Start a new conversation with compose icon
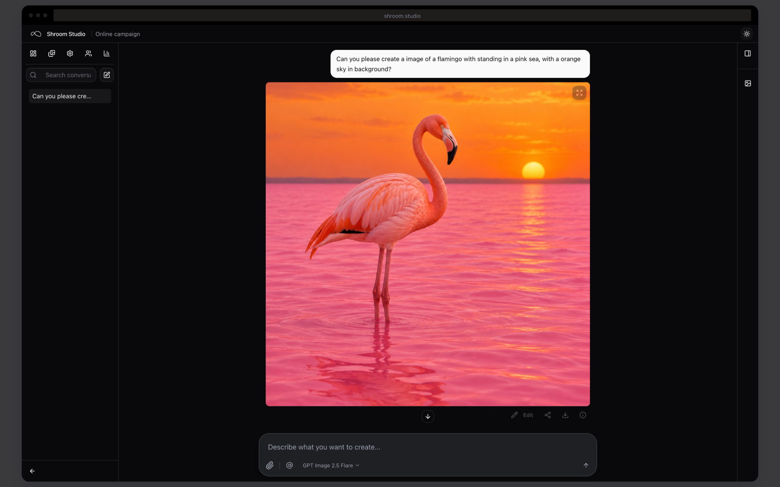Viewport: 780px width, 487px height. [107, 75]
